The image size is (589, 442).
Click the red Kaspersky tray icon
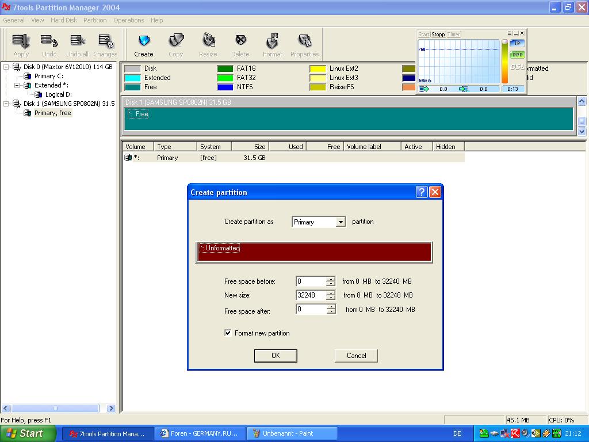click(515, 433)
